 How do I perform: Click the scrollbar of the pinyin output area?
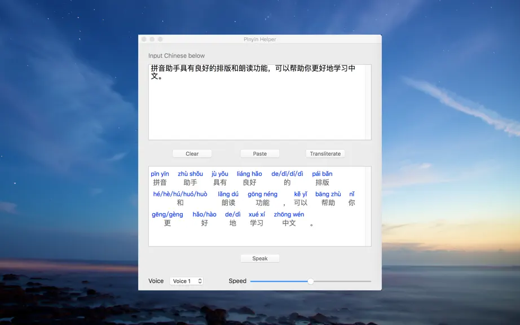pyautogui.click(x=368, y=207)
